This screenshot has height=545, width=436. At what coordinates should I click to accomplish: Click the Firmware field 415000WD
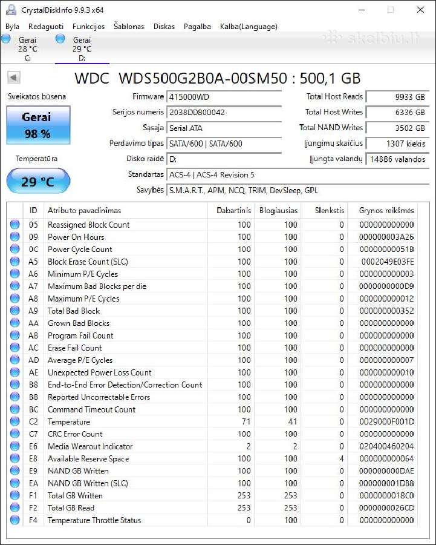coord(224,97)
